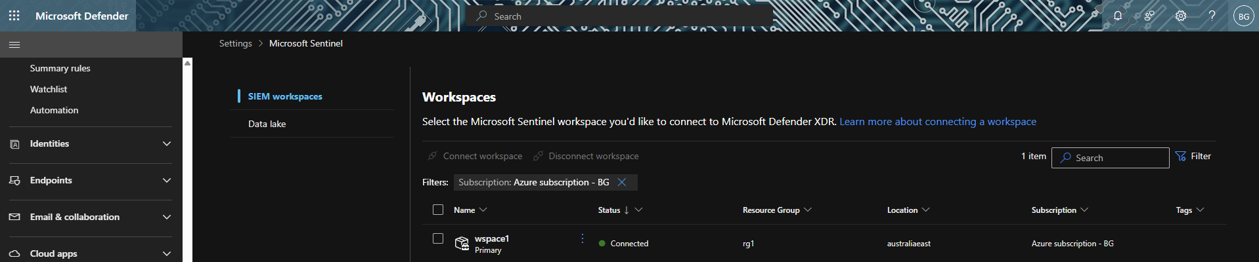Open the Settings gear icon
Image resolution: width=1259 pixels, height=262 pixels.
[x=1181, y=16]
